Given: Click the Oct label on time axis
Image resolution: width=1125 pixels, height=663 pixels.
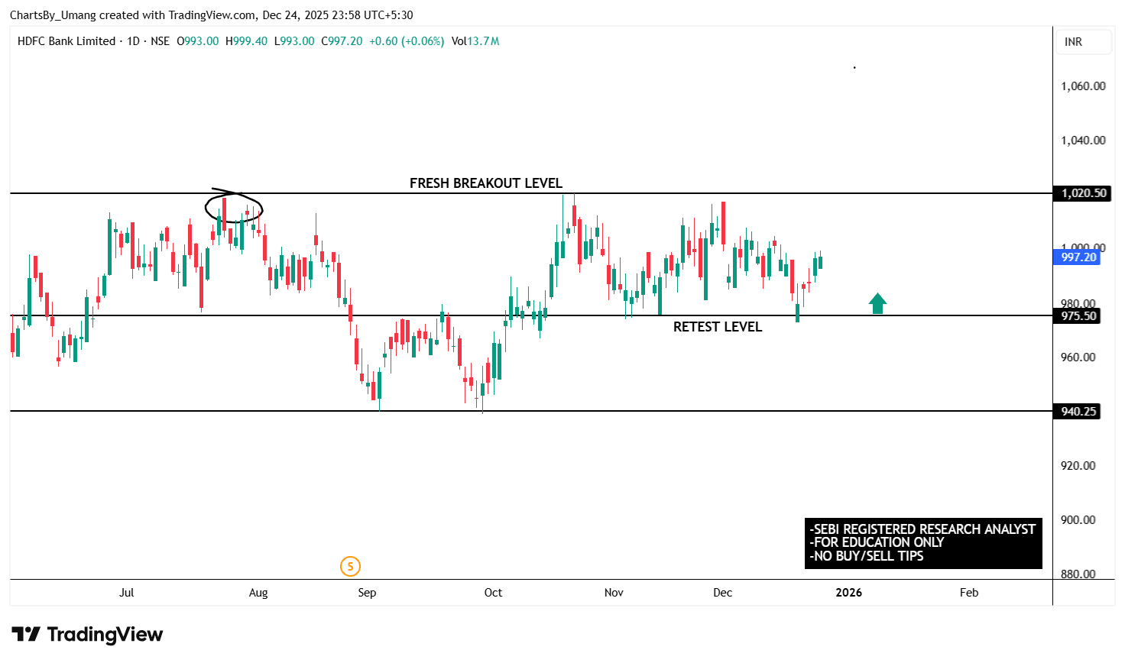Looking at the screenshot, I should click(494, 593).
